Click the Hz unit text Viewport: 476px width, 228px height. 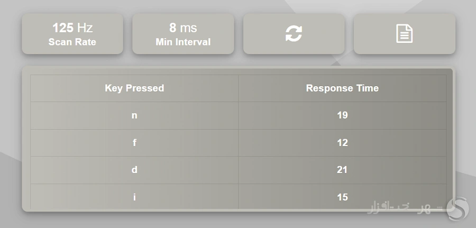85,28
